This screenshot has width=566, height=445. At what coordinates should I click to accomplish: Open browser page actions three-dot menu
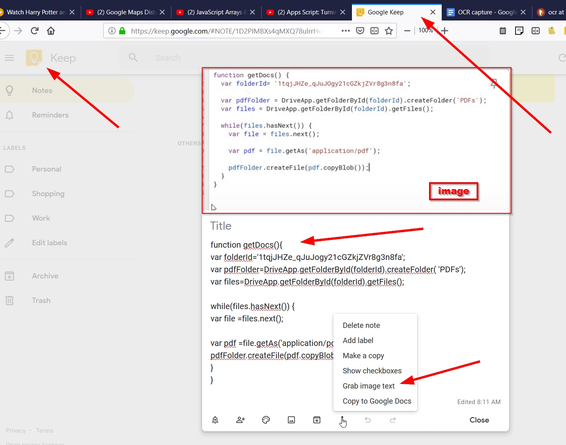coord(346,31)
